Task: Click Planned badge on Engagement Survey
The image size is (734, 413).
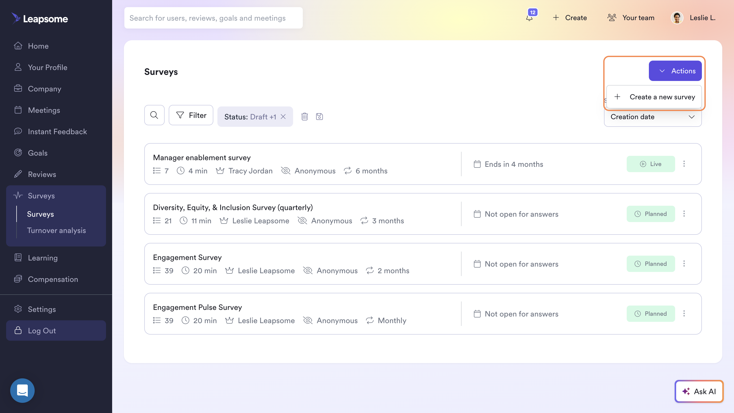Action: tap(650, 264)
